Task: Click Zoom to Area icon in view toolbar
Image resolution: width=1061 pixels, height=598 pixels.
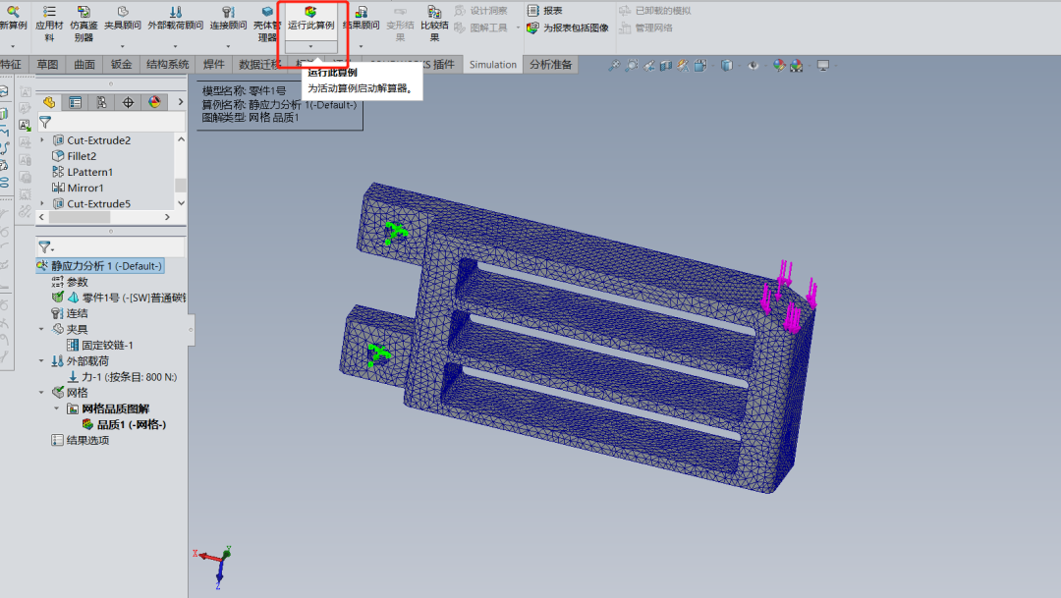Action: tap(632, 65)
